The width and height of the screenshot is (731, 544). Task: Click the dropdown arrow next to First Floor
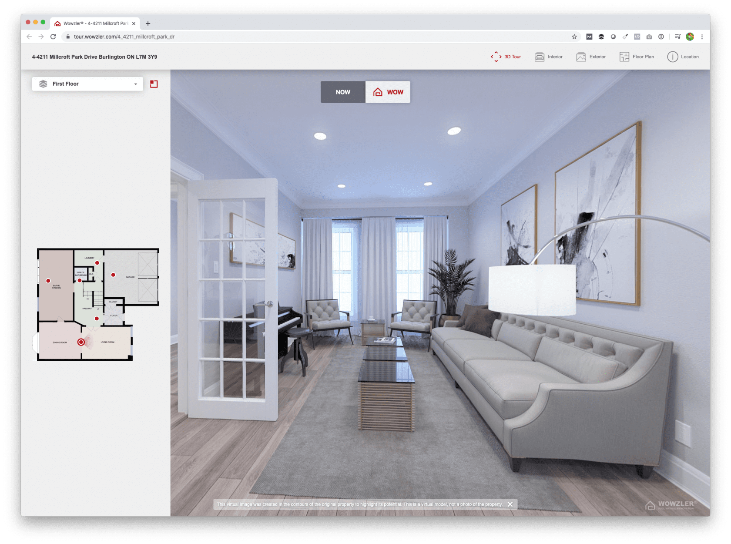click(x=135, y=84)
